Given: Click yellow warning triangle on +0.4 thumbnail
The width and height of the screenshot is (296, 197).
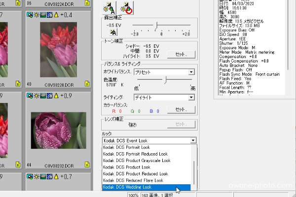Looking at the screenshot, I should [x=56, y=15].
